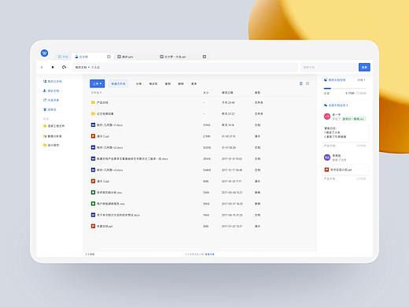Click the Word icon of the v2.docx file

pyautogui.click(x=93, y=147)
